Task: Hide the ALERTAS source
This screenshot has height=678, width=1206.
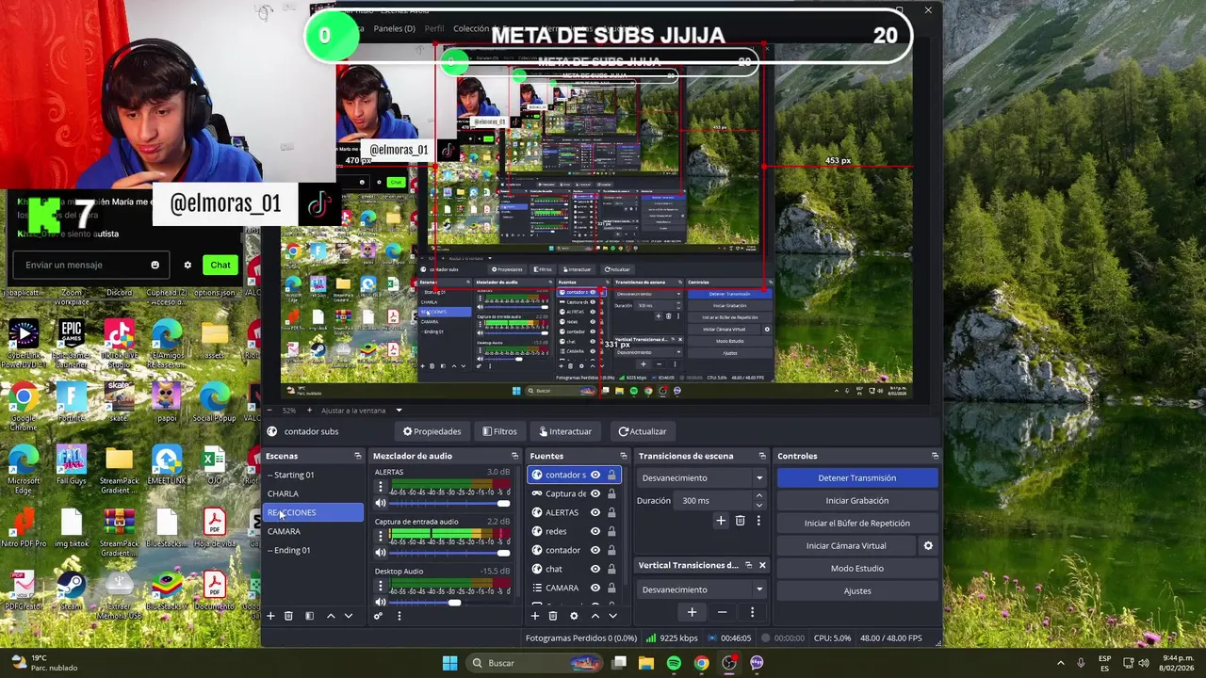Action: [x=595, y=512]
